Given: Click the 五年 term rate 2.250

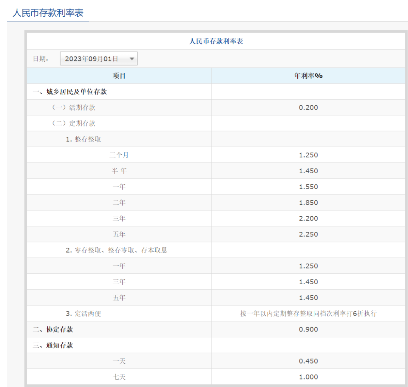Looking at the screenshot, I should [x=309, y=234].
